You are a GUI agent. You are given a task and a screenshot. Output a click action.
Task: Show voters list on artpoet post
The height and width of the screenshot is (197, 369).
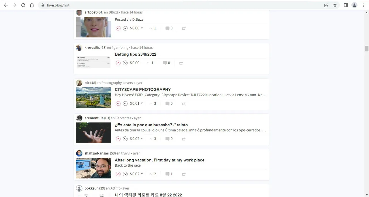[153, 28]
